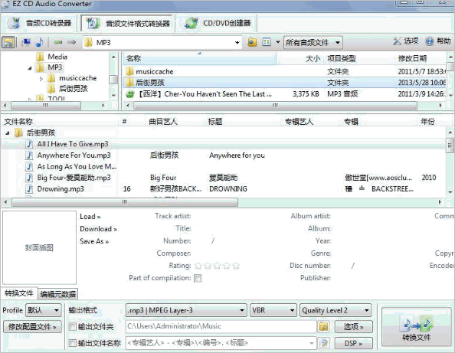This screenshot has width=455, height=353.
Task: Click the output filename pattern field
Action: tap(221, 343)
